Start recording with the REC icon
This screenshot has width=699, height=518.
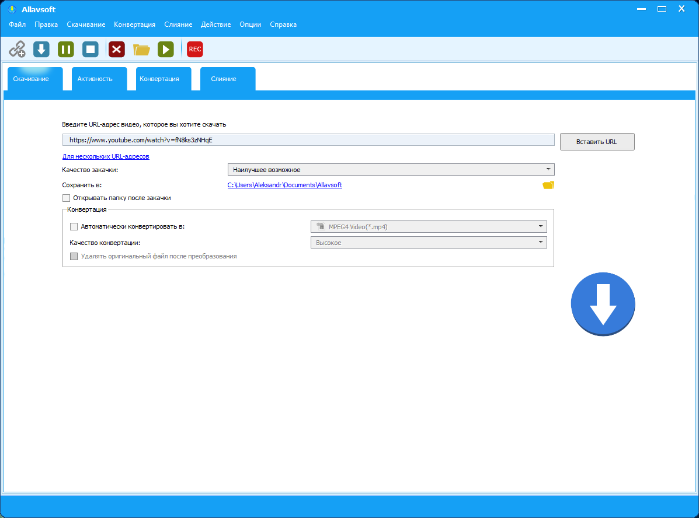[x=194, y=49]
